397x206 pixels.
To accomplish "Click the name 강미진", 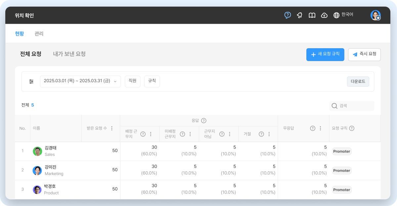I will pyautogui.click(x=51, y=167).
